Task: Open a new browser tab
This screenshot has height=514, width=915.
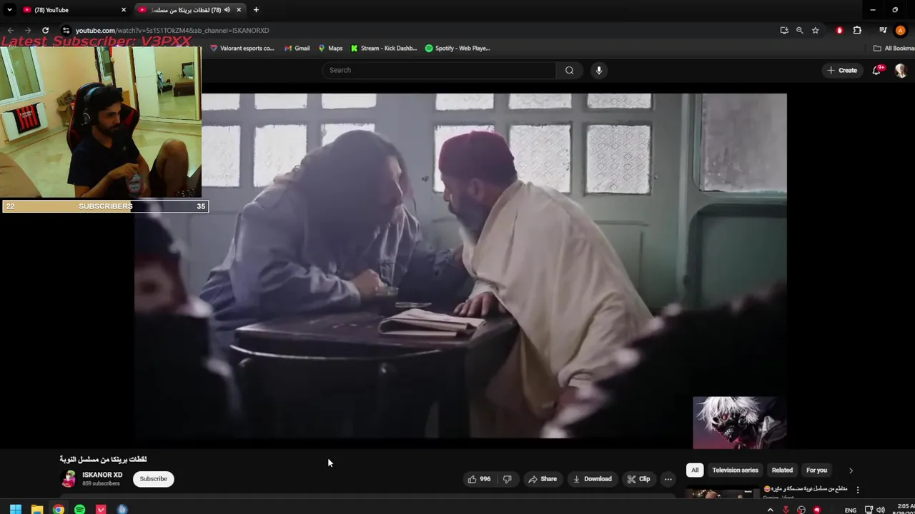Action: click(256, 10)
